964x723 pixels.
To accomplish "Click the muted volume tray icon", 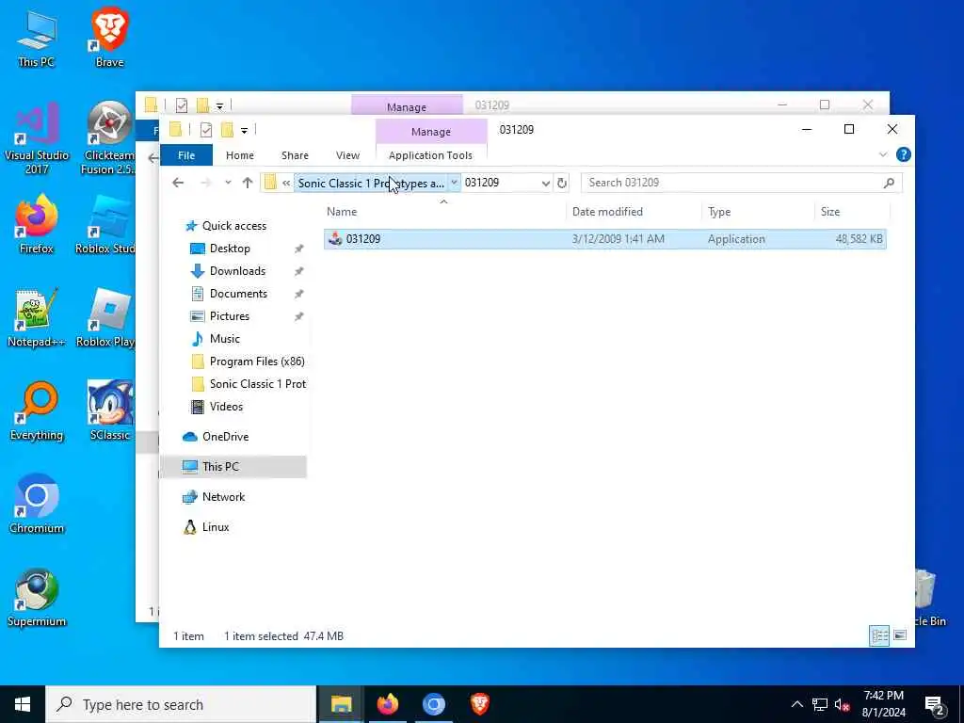I will pos(843,704).
